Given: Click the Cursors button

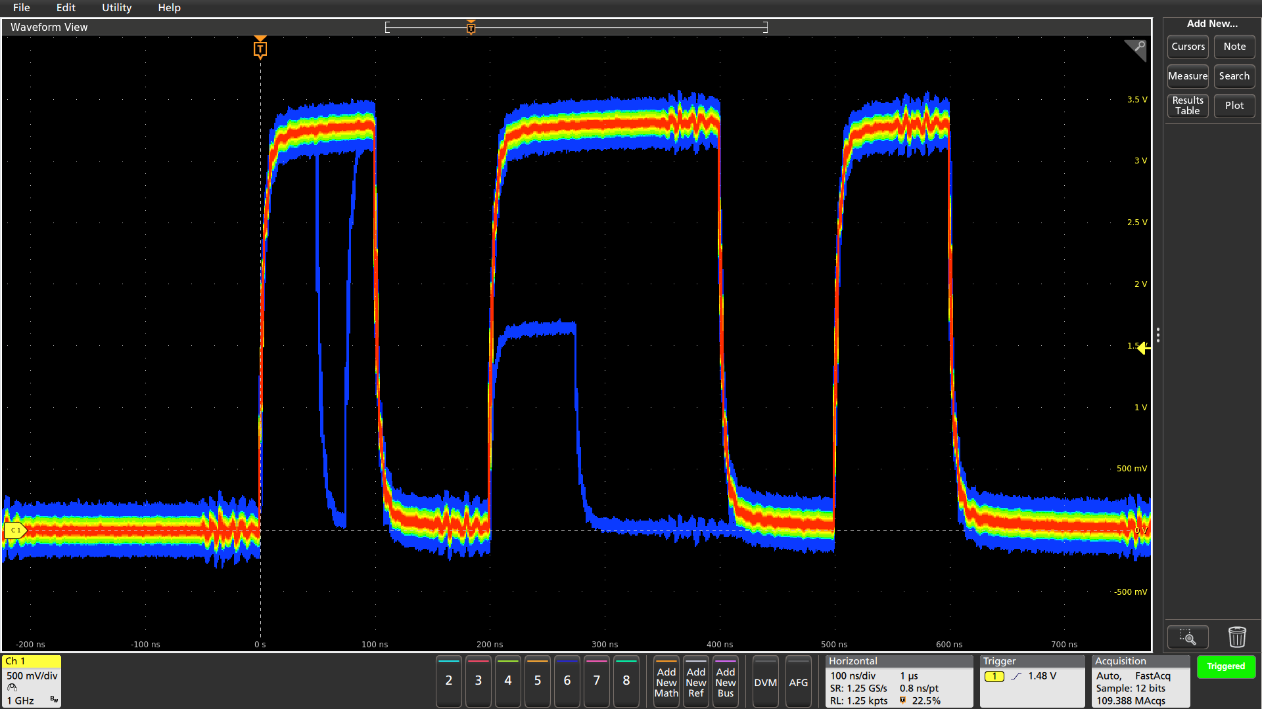Looking at the screenshot, I should 1188,47.
